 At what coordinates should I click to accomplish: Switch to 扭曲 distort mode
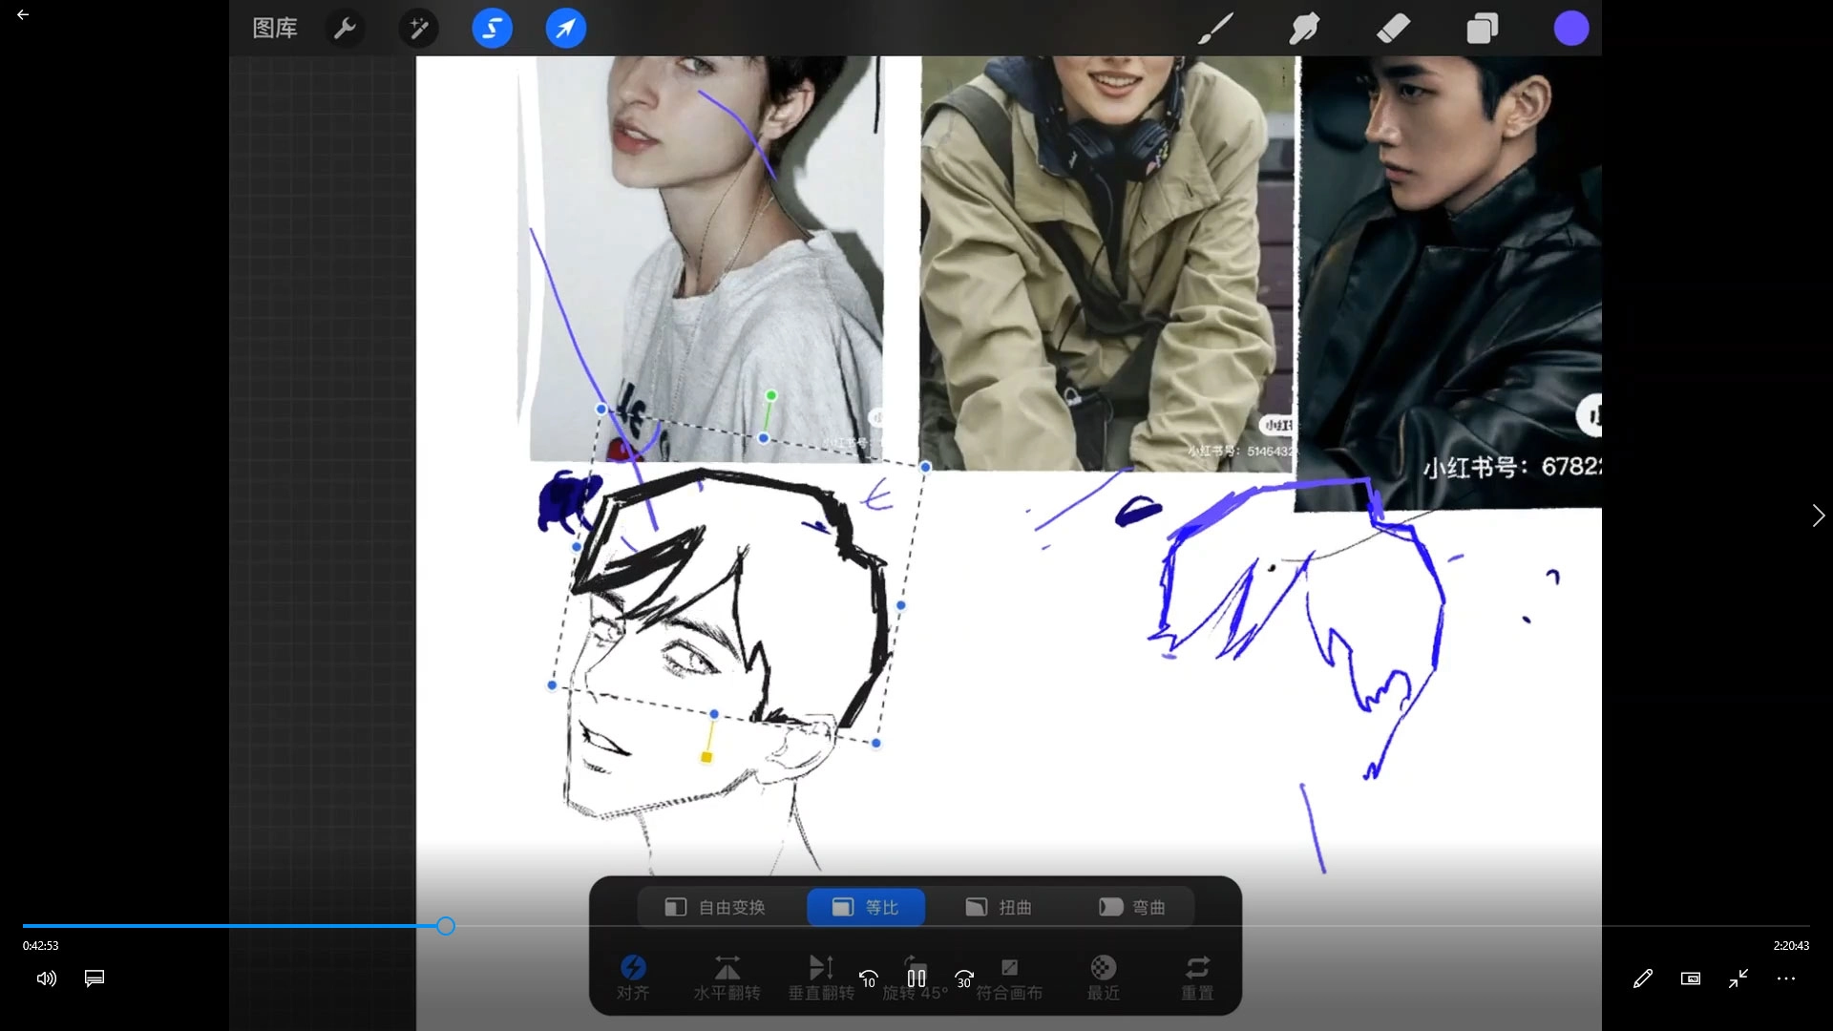click(x=999, y=907)
